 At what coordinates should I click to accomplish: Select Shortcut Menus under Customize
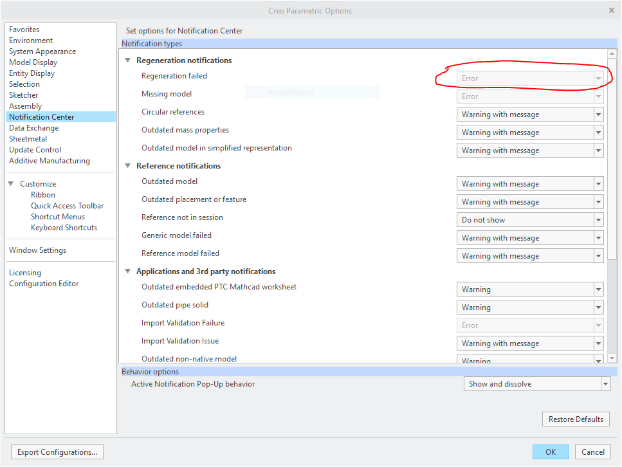point(58,217)
